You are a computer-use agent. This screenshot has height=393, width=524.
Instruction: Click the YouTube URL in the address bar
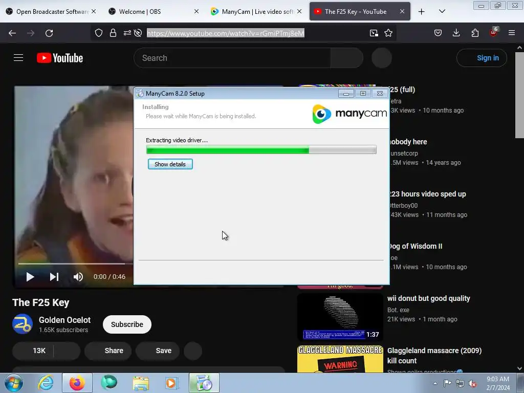tap(226, 33)
